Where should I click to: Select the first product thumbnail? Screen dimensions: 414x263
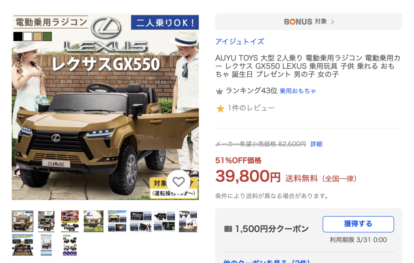pyautogui.click(x=23, y=221)
